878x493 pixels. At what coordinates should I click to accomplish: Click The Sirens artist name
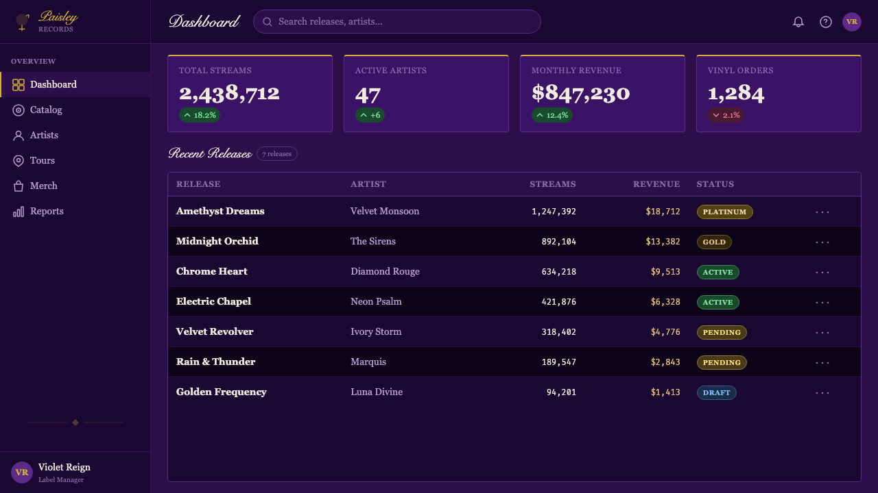[x=373, y=241]
